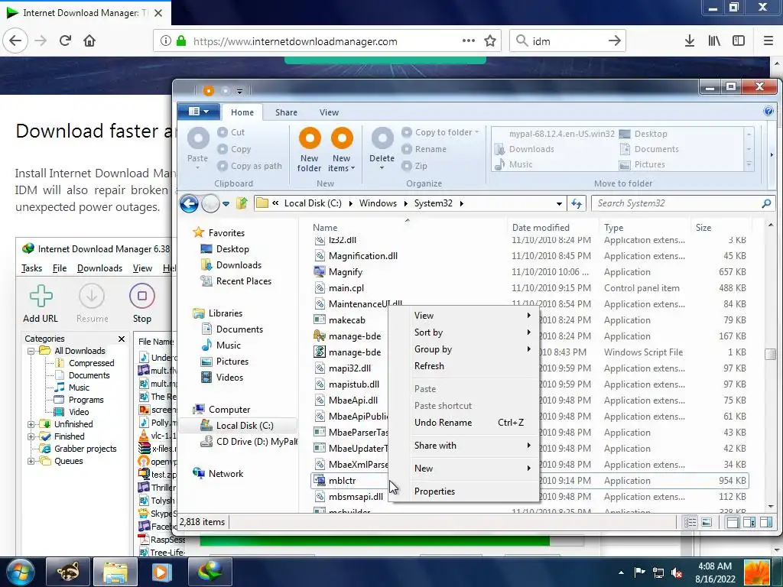Open the page actions three-dots icon
Image resolution: width=783 pixels, height=587 pixels.
pyautogui.click(x=469, y=41)
